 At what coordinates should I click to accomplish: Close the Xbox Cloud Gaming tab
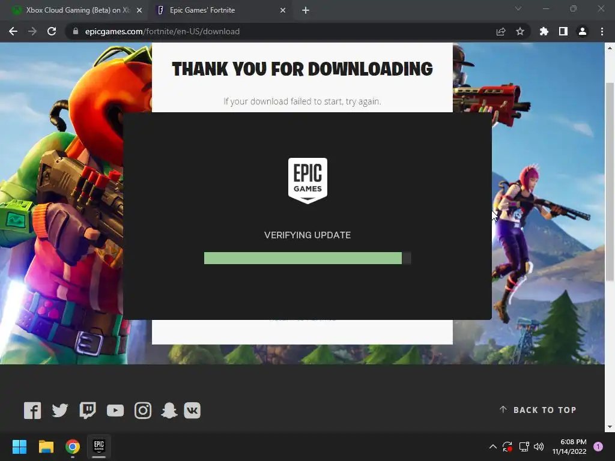click(x=139, y=10)
